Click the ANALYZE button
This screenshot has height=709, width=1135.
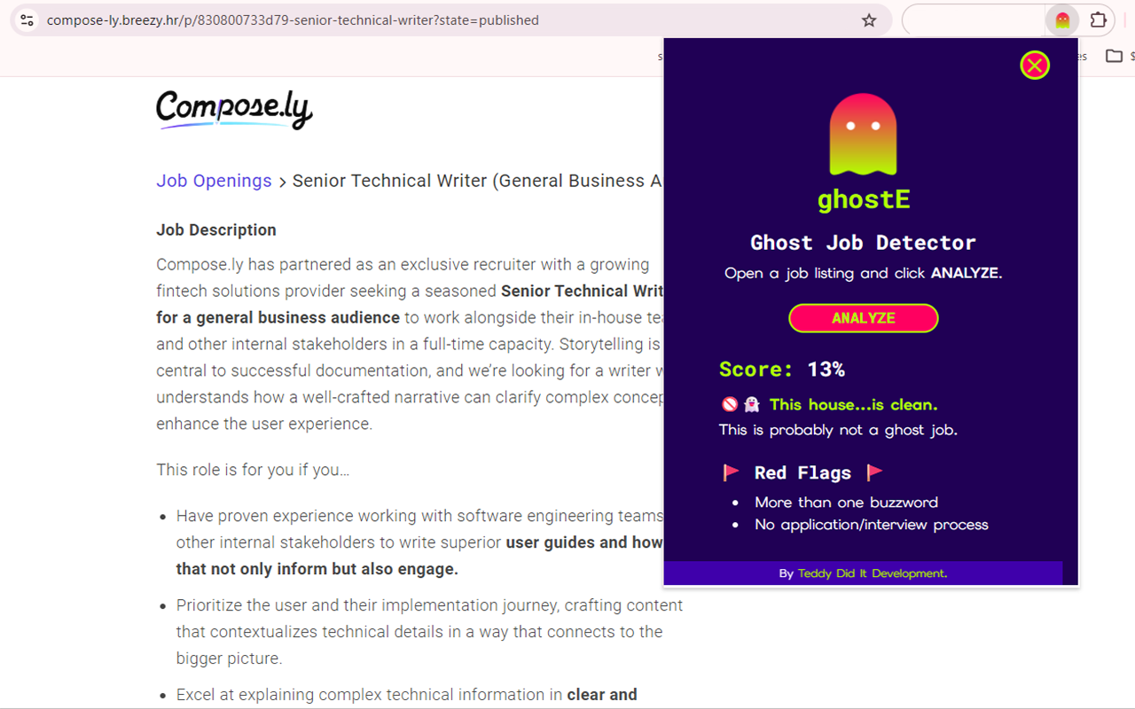(x=864, y=318)
